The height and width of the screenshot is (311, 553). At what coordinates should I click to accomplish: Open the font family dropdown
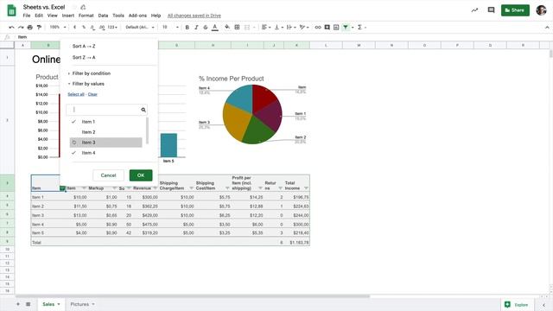click(140, 27)
